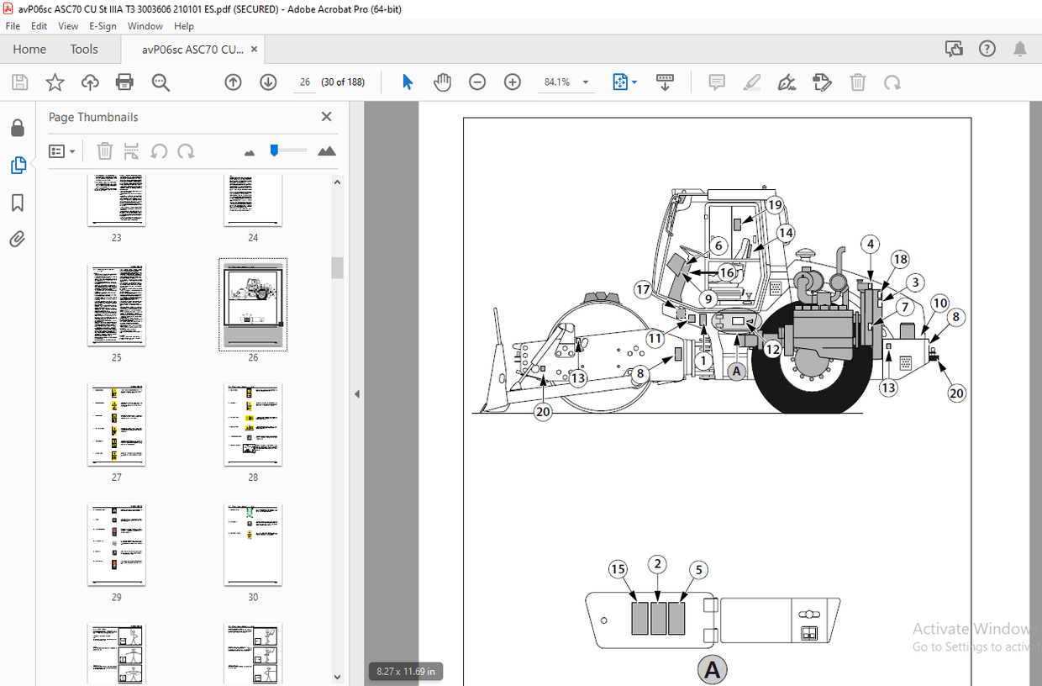Screen dimensions: 1042x686
Task: Zoom in on the document
Action: click(x=512, y=82)
